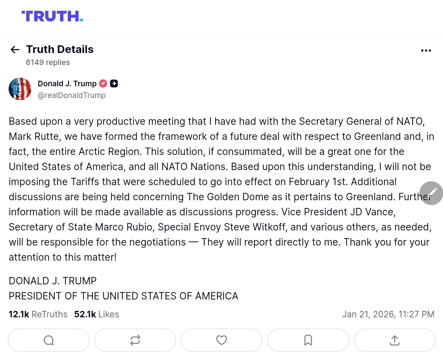Click the red verified checkmark badge
Viewport: 443px width, 358px height.
(x=103, y=83)
